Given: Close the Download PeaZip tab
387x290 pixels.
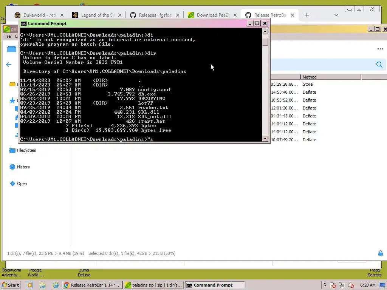Looking at the screenshot, I should 235,15.
